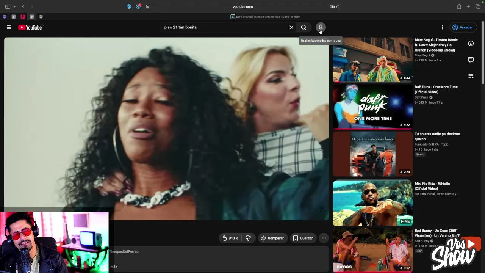The image size is (485, 273).
Task: Open the video info panel icon
Action: (471, 44)
